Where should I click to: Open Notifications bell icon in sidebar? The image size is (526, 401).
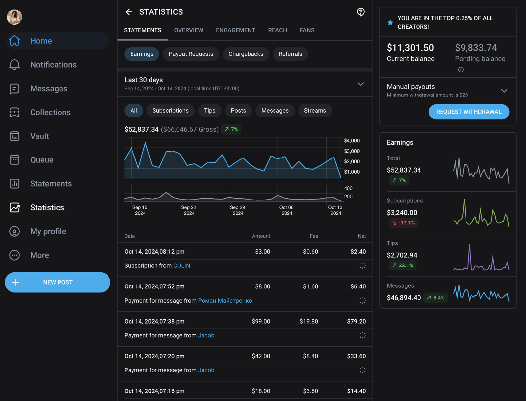coord(14,65)
